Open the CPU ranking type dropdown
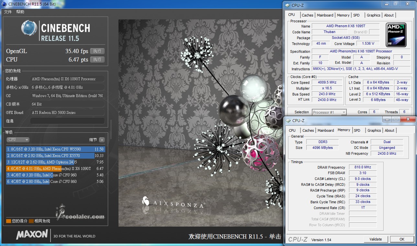 tap(18, 140)
